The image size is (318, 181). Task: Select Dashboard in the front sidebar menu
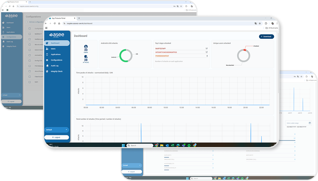pos(57,43)
